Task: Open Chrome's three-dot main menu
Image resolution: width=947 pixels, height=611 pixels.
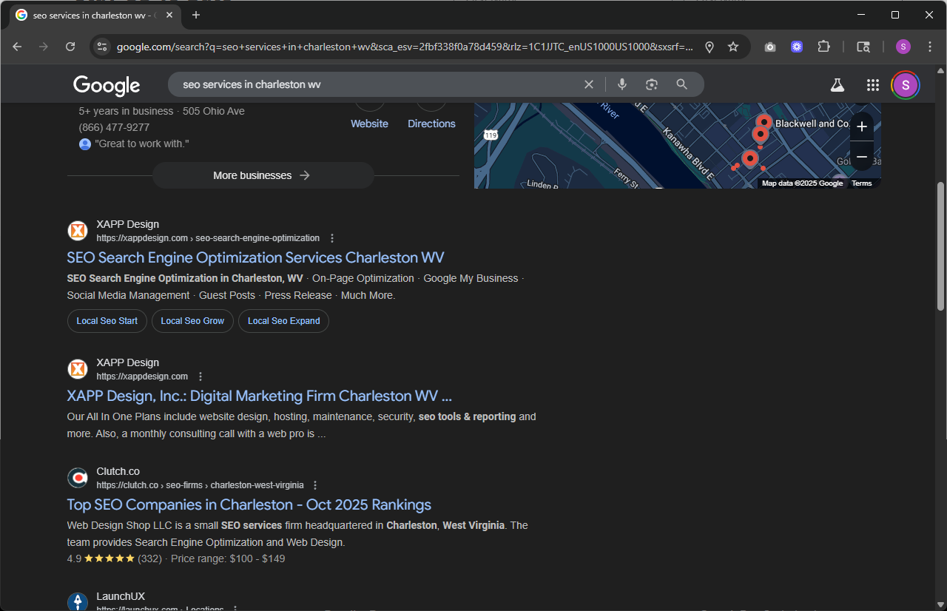Action: coord(930,47)
